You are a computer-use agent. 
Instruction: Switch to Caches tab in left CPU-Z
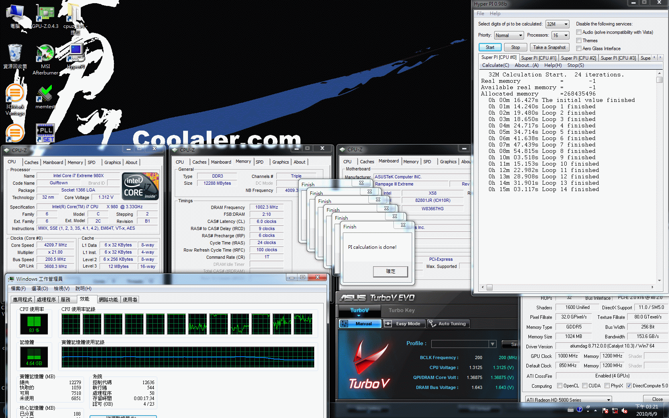tap(31, 162)
